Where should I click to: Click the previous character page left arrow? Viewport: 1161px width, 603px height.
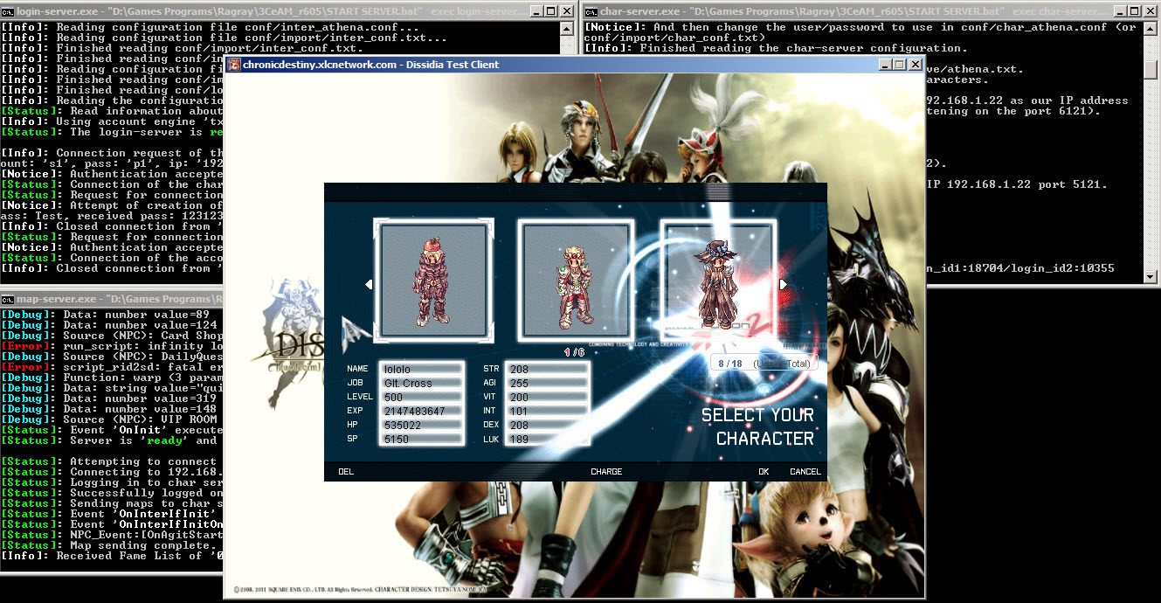[369, 284]
